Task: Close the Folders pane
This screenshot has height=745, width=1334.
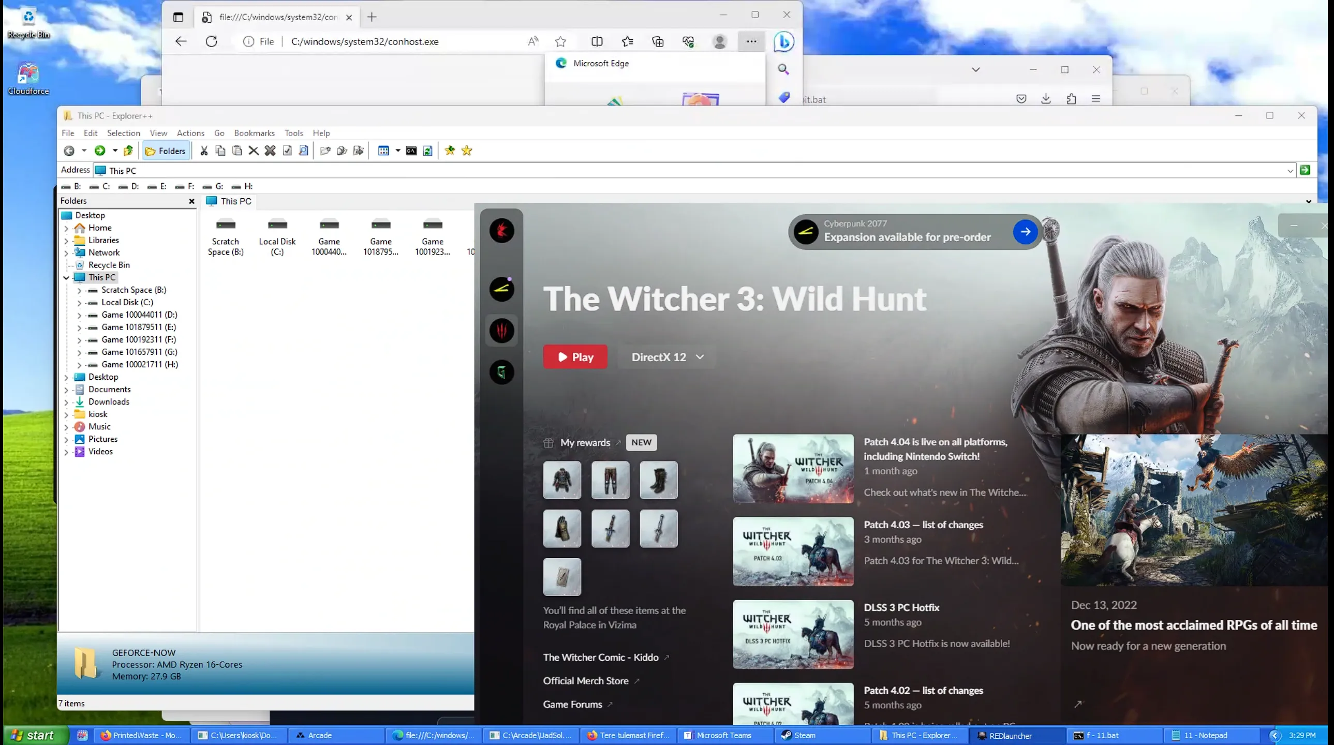Action: pos(191,201)
